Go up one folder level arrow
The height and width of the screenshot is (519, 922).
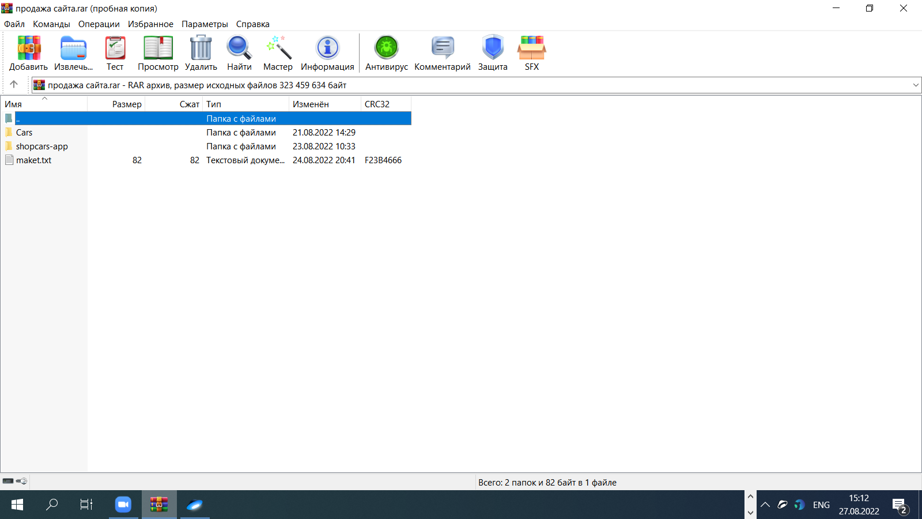[14, 85]
